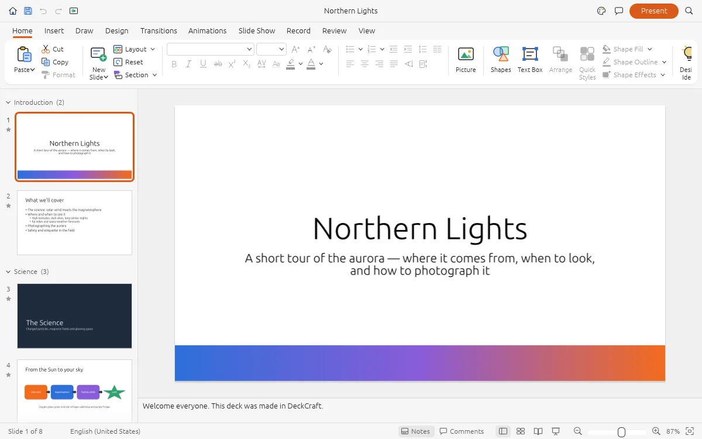Save the presentation with the floppy disk icon

point(28,11)
